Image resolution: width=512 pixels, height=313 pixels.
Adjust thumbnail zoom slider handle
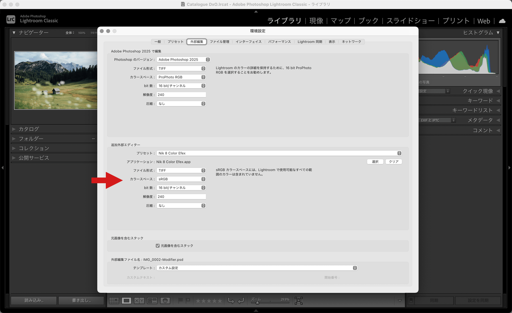257,302
